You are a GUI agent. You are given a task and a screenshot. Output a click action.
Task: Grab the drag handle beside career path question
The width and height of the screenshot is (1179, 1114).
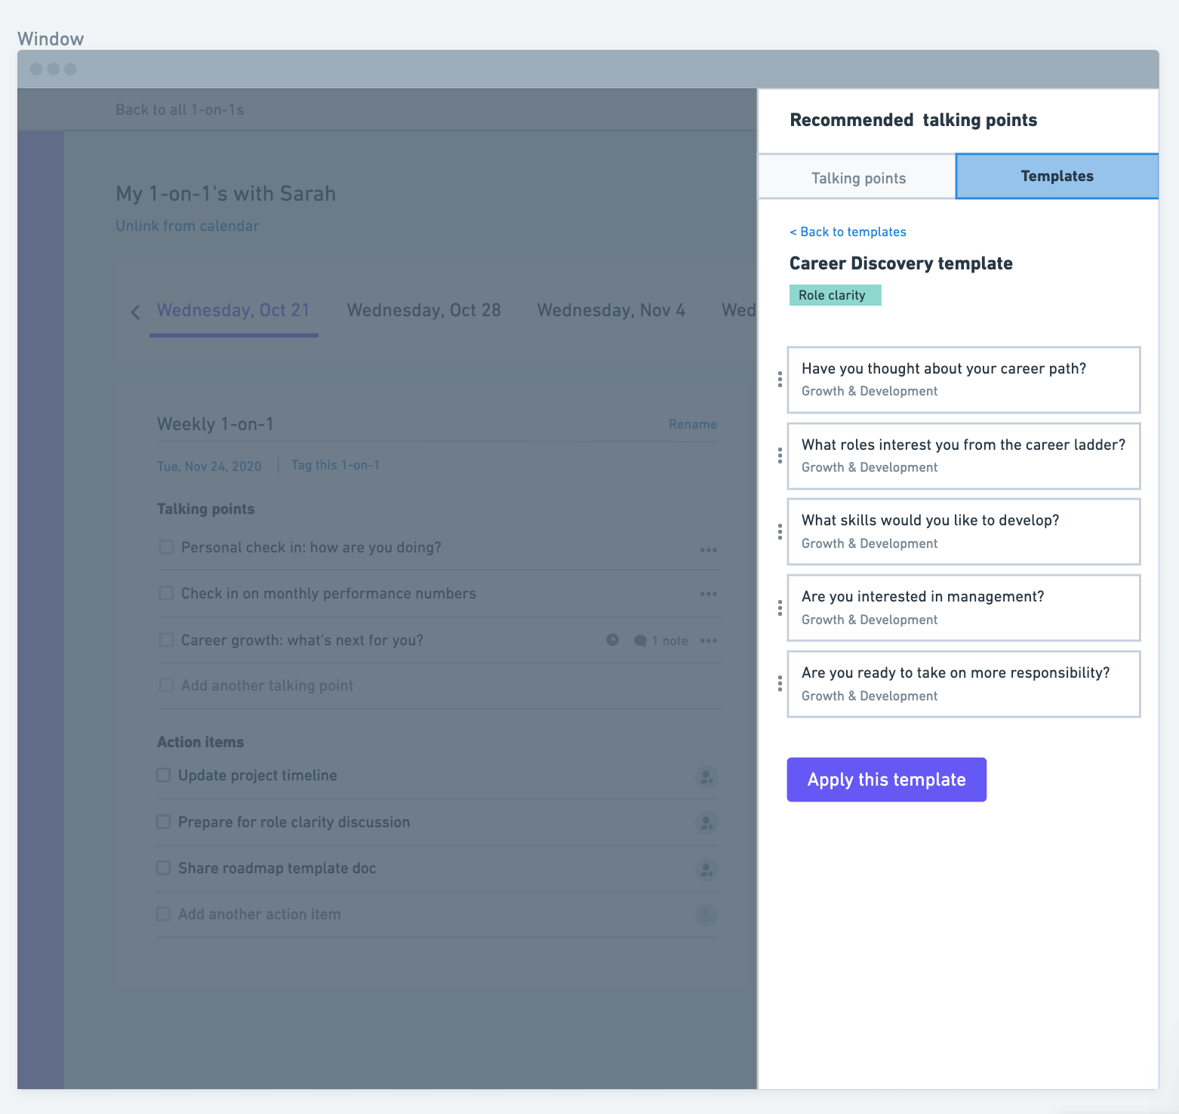779,380
